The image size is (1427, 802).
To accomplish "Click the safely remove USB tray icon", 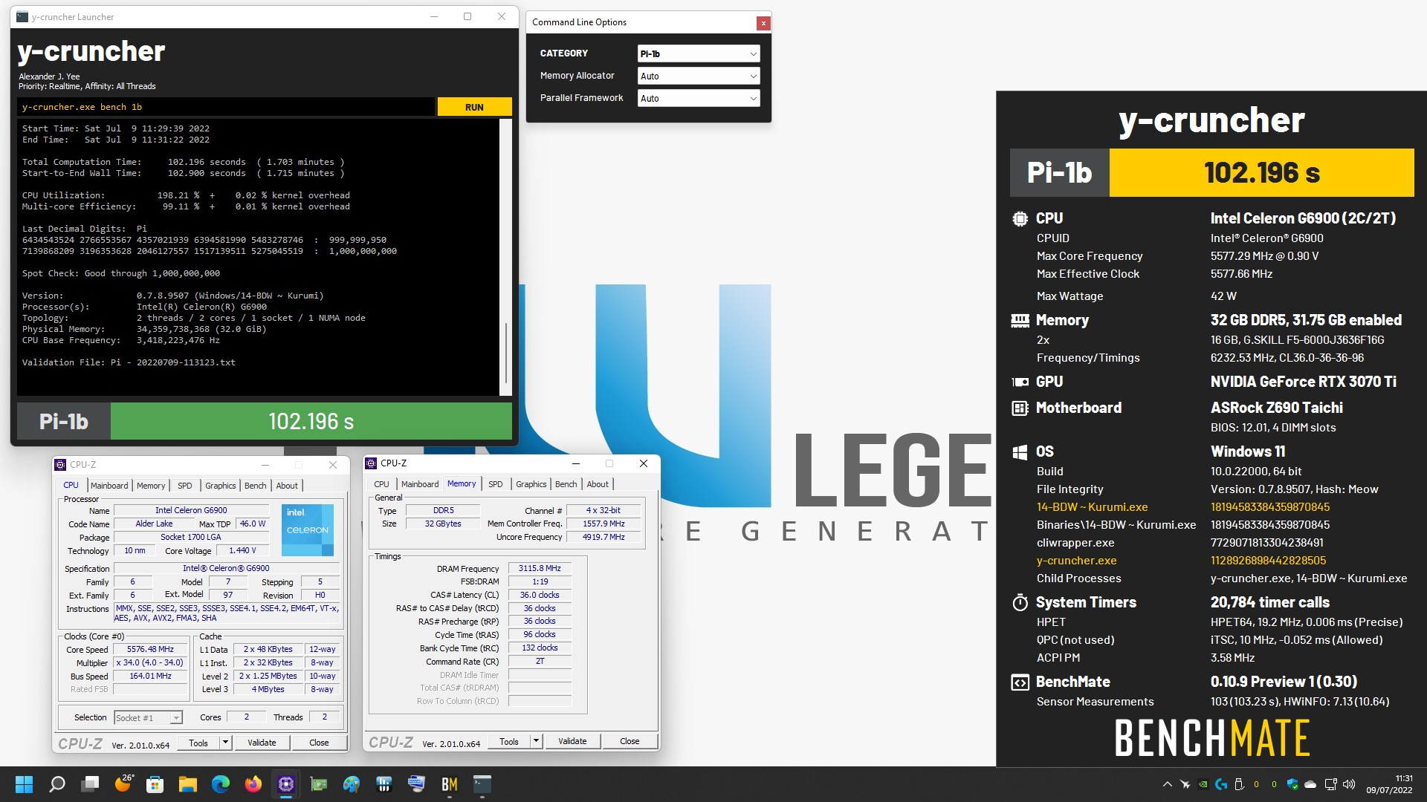I will tap(1238, 784).
